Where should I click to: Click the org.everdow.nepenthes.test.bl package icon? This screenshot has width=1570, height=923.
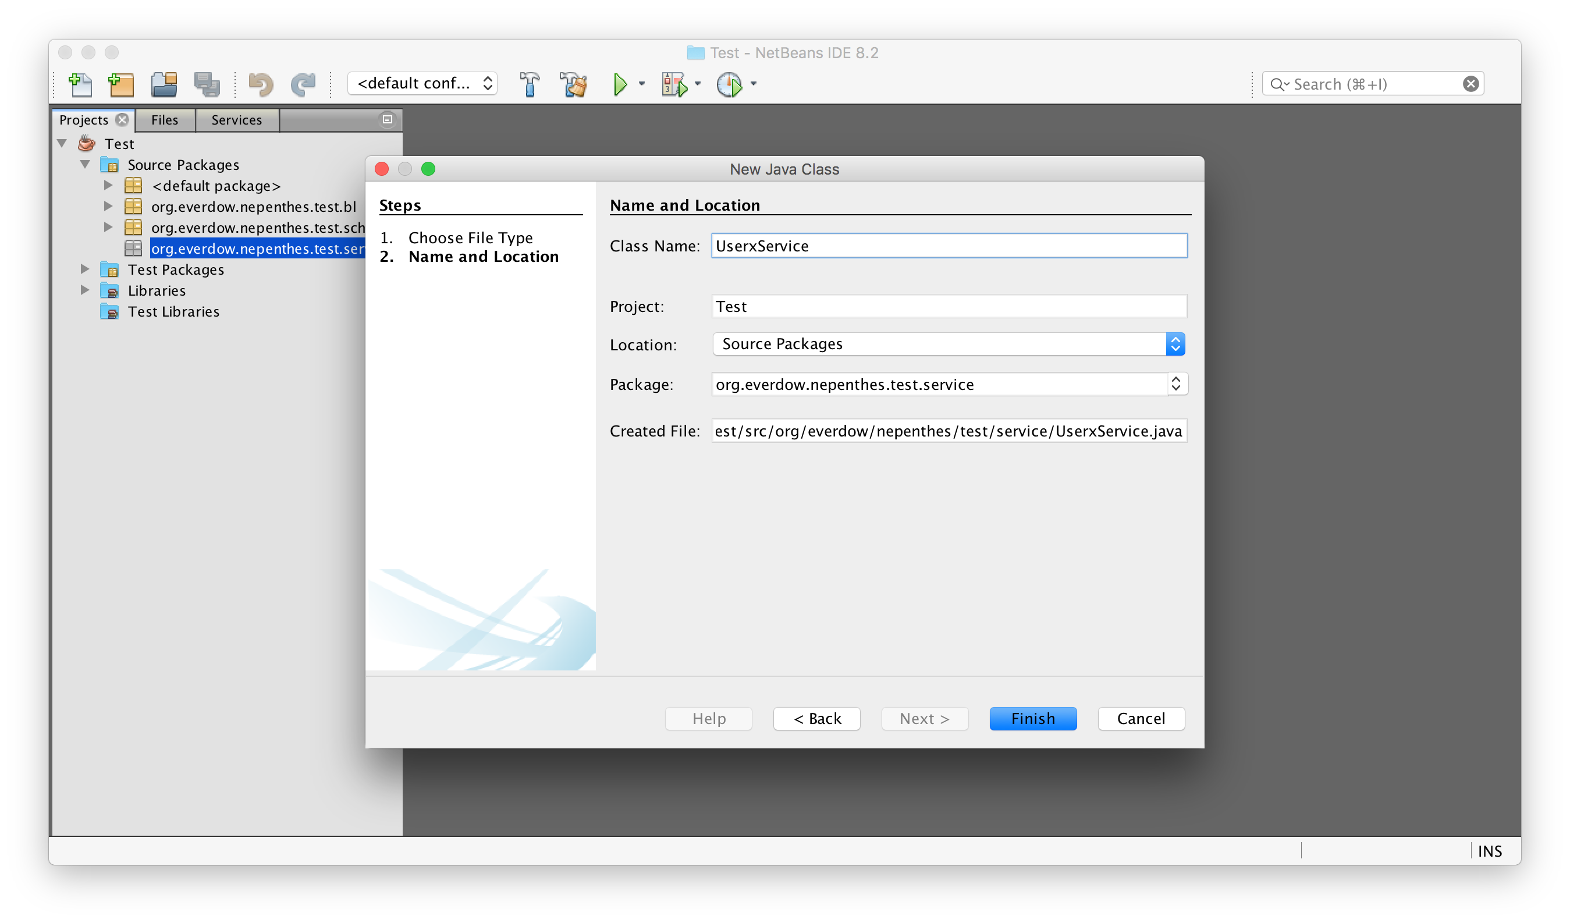pyautogui.click(x=133, y=206)
